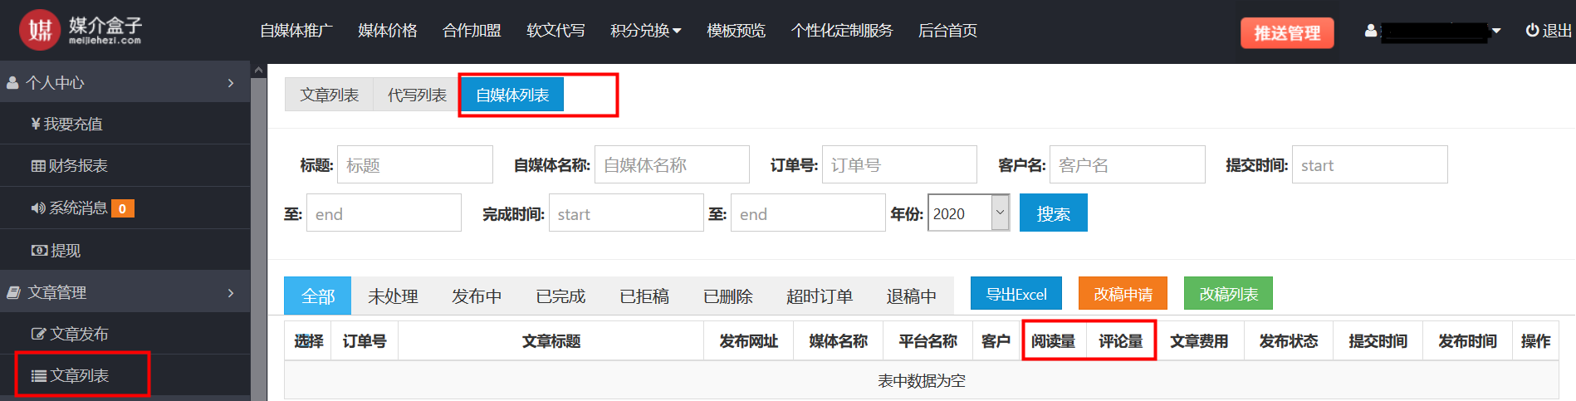Click the blue 搜索 button
The height and width of the screenshot is (401, 1576).
click(x=1053, y=213)
